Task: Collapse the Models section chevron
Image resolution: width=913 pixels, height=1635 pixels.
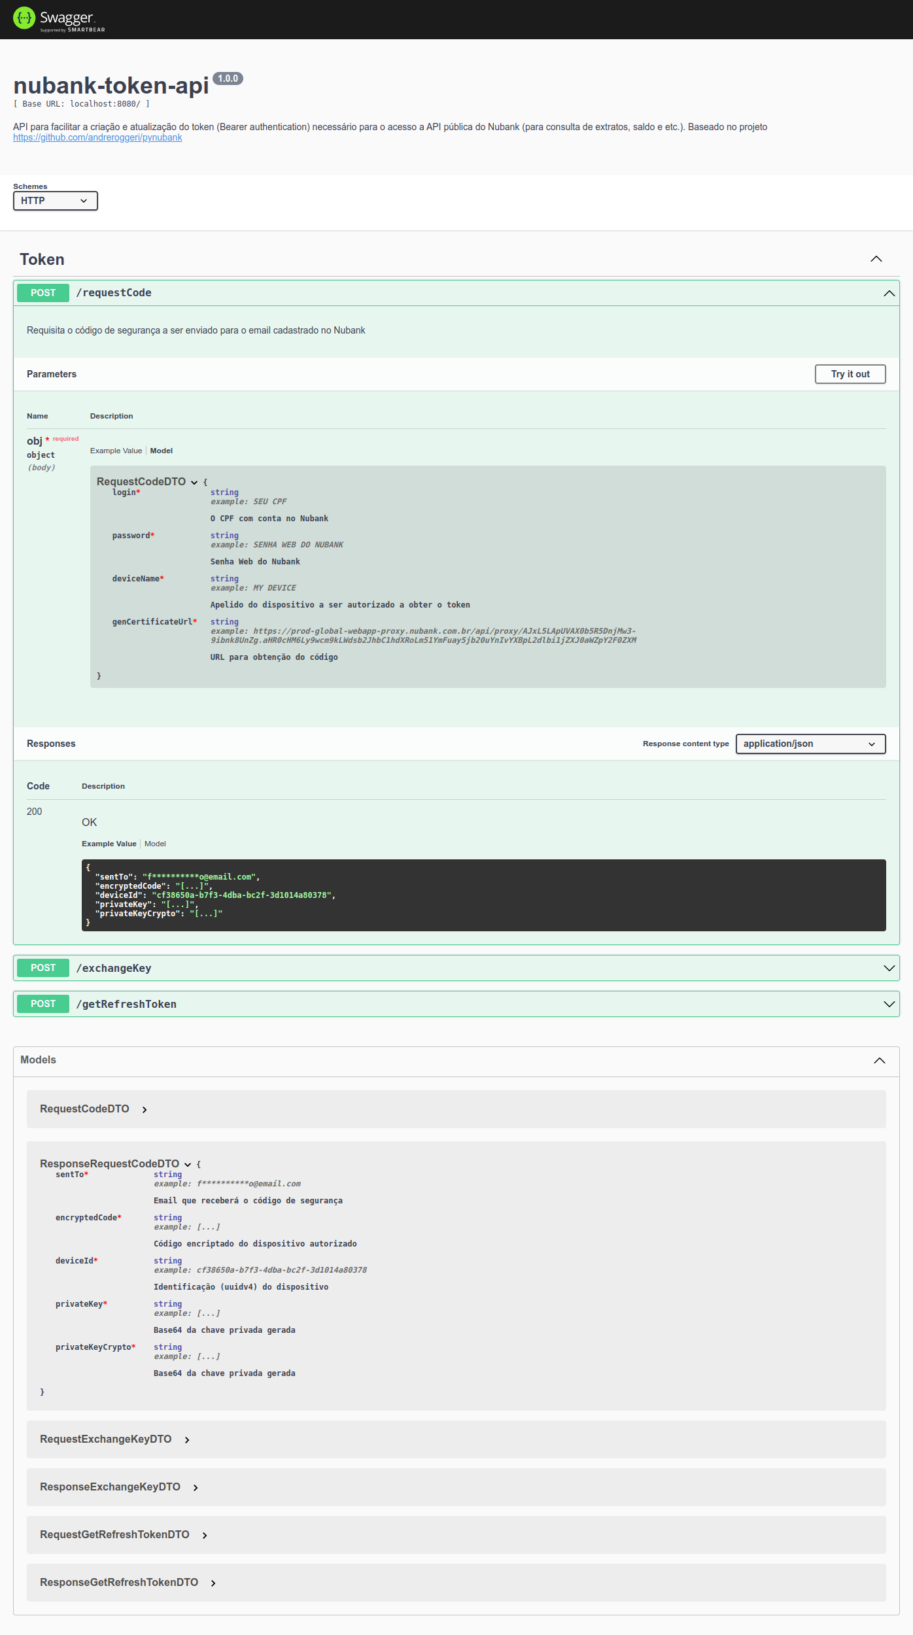Action: coord(880,1060)
